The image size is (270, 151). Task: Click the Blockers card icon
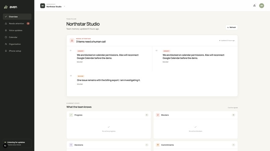pos(158,115)
